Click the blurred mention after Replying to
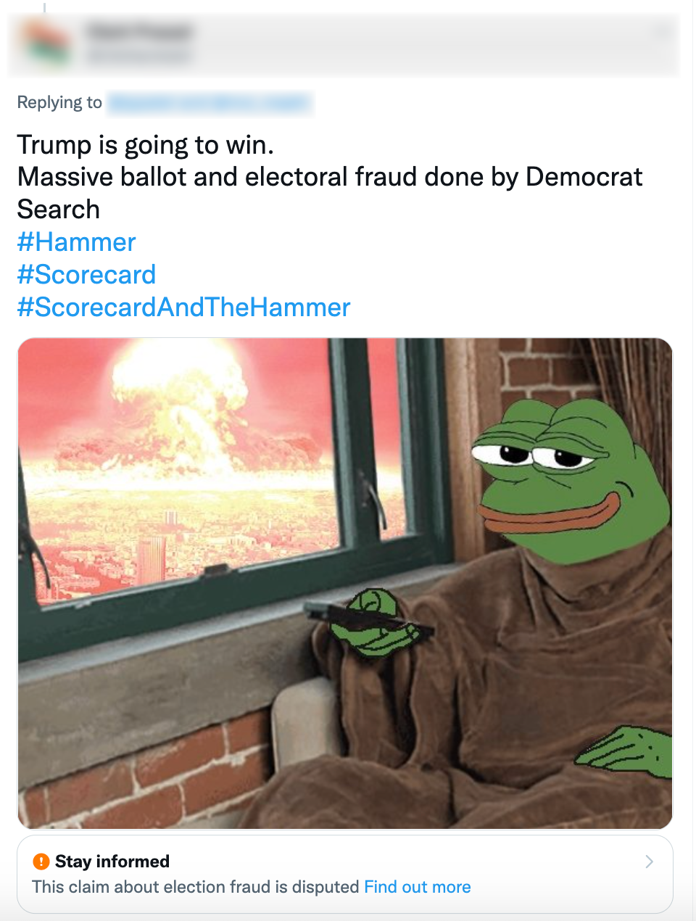Image resolution: width=696 pixels, height=921 pixels. 210,103
